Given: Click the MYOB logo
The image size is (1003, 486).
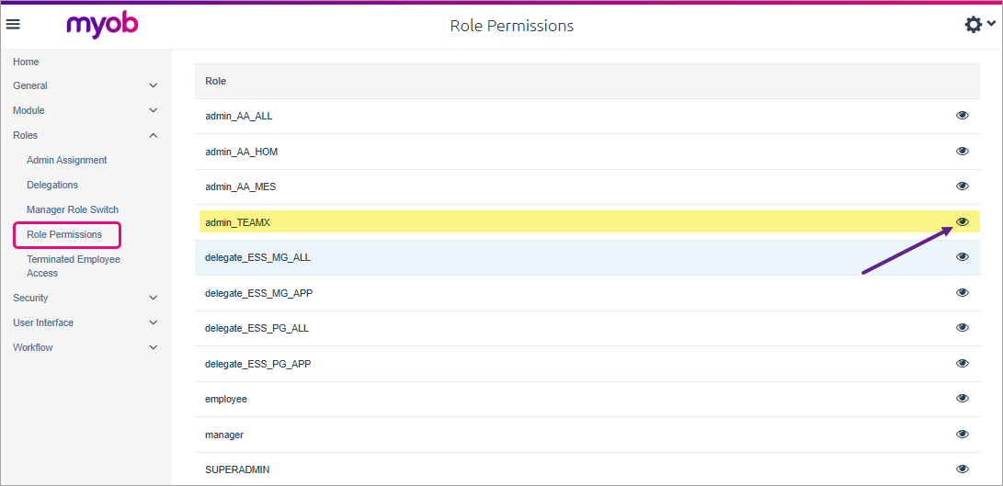Looking at the screenshot, I should tap(102, 26).
